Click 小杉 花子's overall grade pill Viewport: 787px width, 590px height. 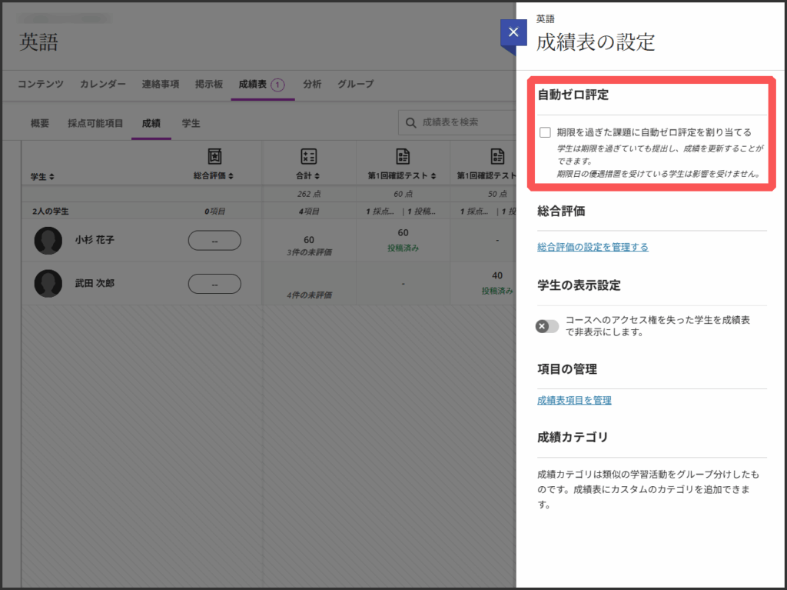214,241
